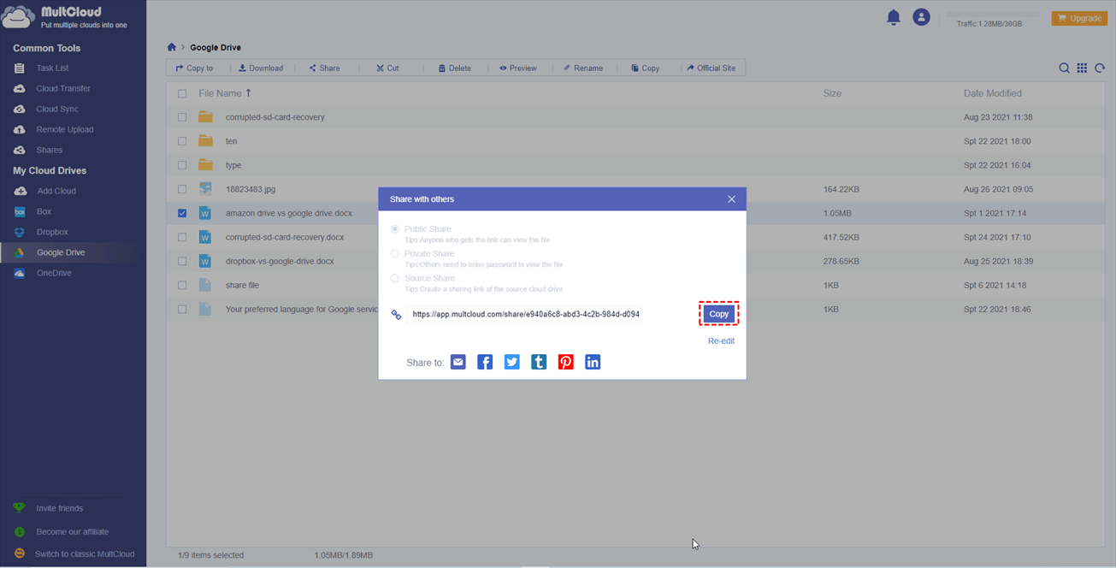Click Preview toolbar button
1116x568 pixels.
(518, 68)
